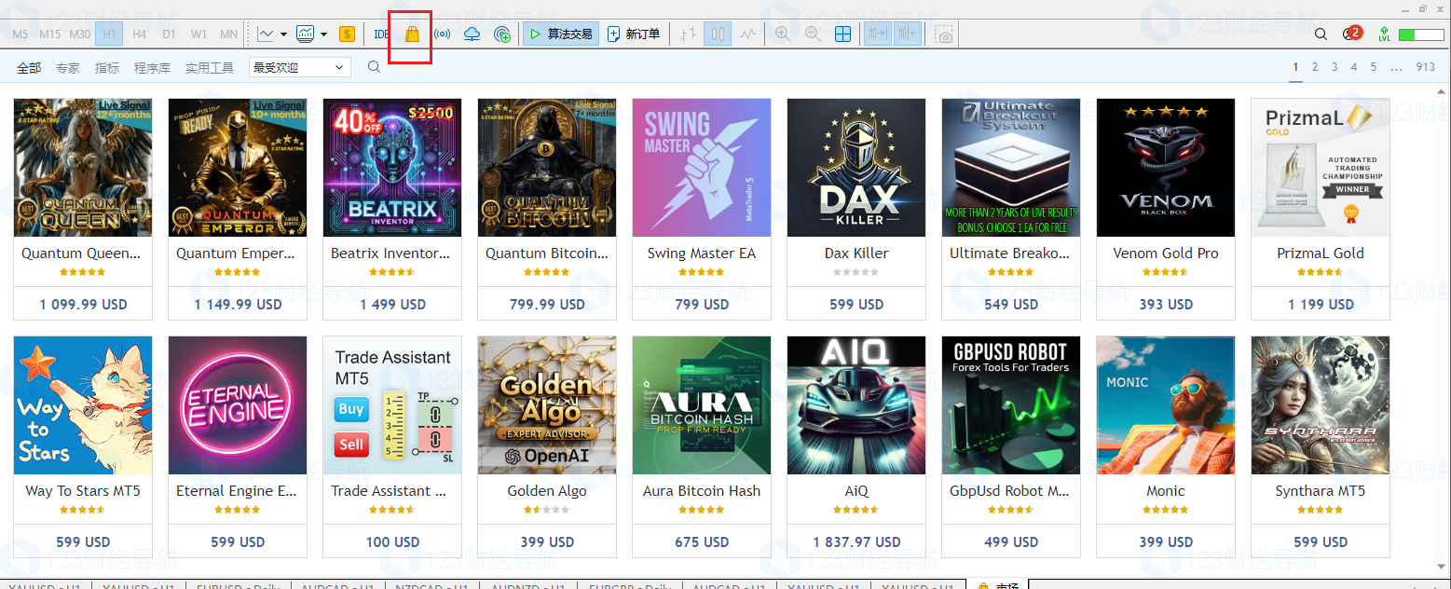This screenshot has width=1451, height=589.
Task: Switch to the 程序库 category tab
Action: (152, 68)
